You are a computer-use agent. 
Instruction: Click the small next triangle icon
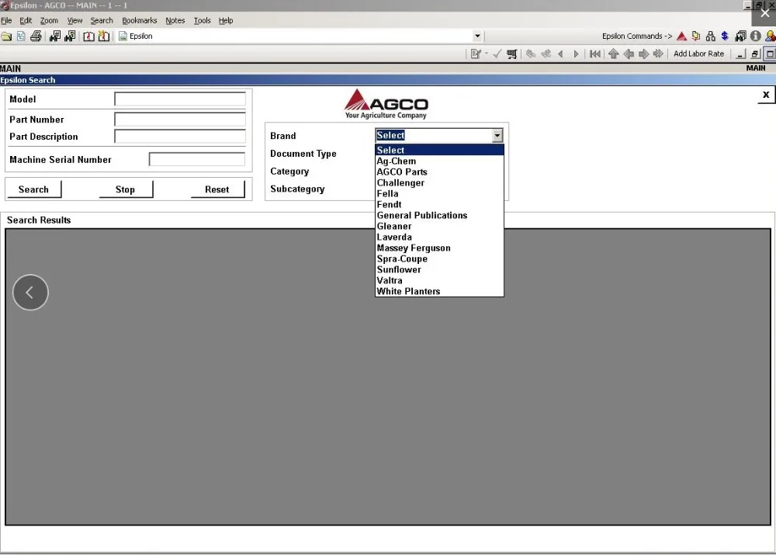click(x=576, y=54)
